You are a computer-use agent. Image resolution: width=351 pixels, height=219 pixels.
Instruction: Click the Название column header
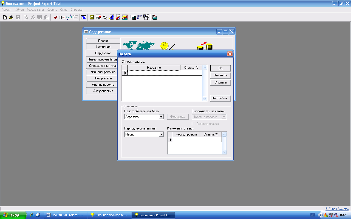point(154,68)
